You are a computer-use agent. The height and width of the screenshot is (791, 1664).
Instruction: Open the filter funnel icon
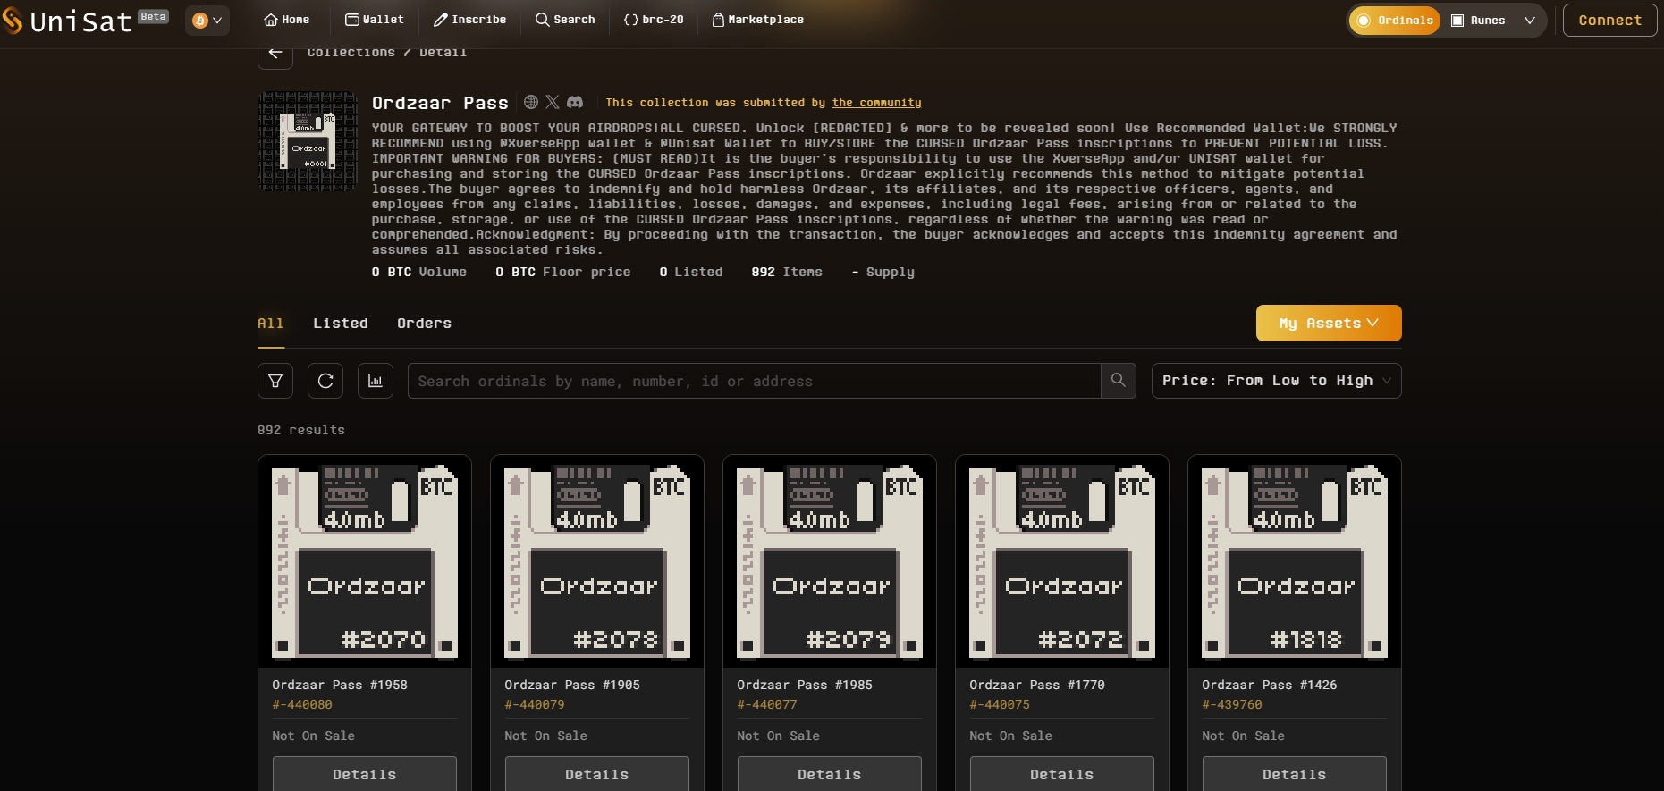275,381
